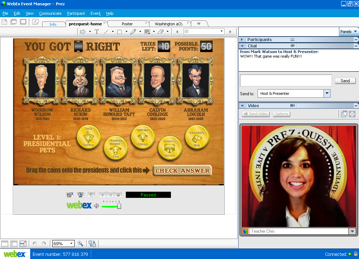Go to next page arrow
The image size is (359, 259).
coord(230,32)
